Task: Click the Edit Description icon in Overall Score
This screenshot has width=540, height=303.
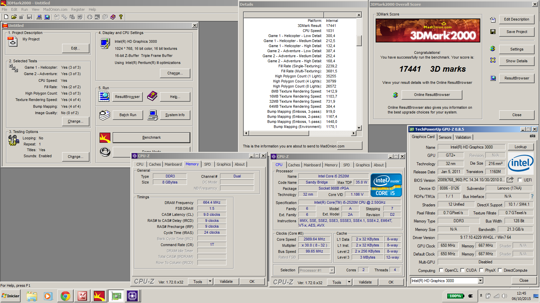Action: [x=493, y=20]
